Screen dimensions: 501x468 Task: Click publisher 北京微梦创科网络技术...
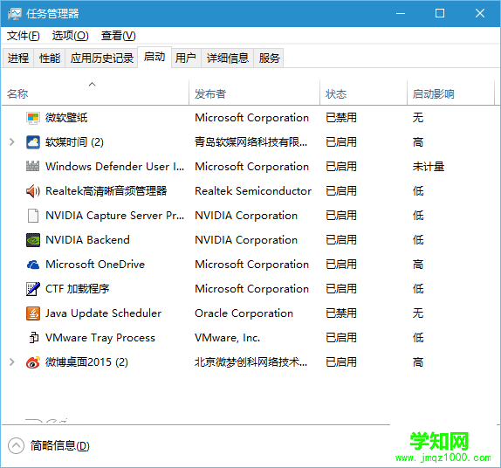coord(250,362)
